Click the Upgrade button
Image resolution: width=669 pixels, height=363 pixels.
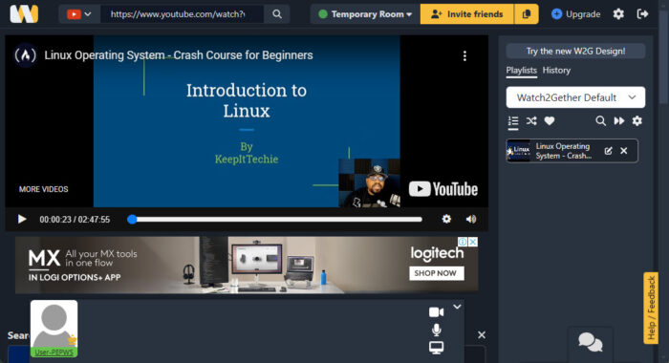575,14
